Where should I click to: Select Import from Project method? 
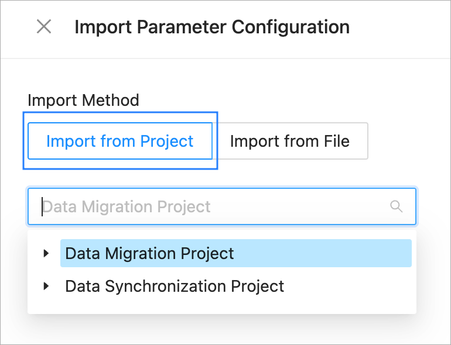119,141
